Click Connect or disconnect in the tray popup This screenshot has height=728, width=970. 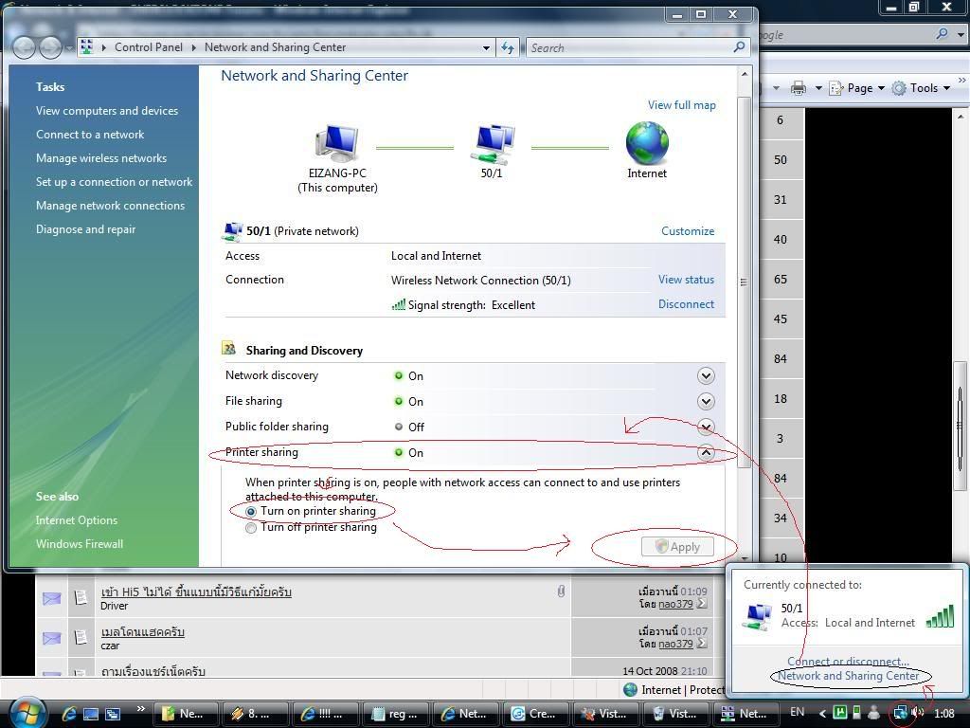[x=846, y=661]
